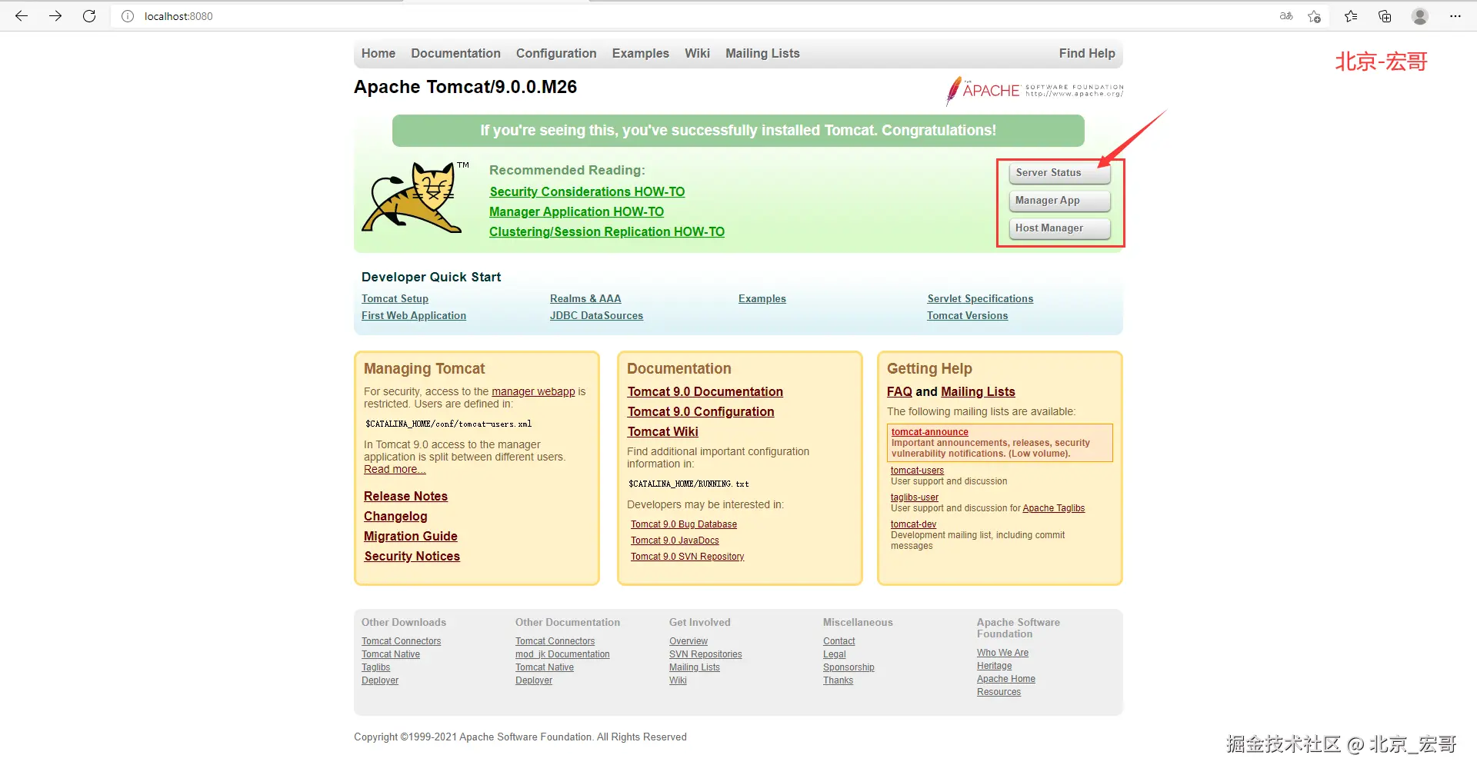Add this page to favorites star icon
This screenshot has width=1477, height=775.
pyautogui.click(x=1315, y=16)
